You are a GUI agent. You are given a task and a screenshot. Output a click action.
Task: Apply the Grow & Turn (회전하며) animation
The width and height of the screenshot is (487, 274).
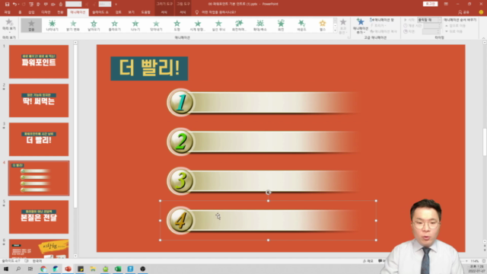click(239, 25)
